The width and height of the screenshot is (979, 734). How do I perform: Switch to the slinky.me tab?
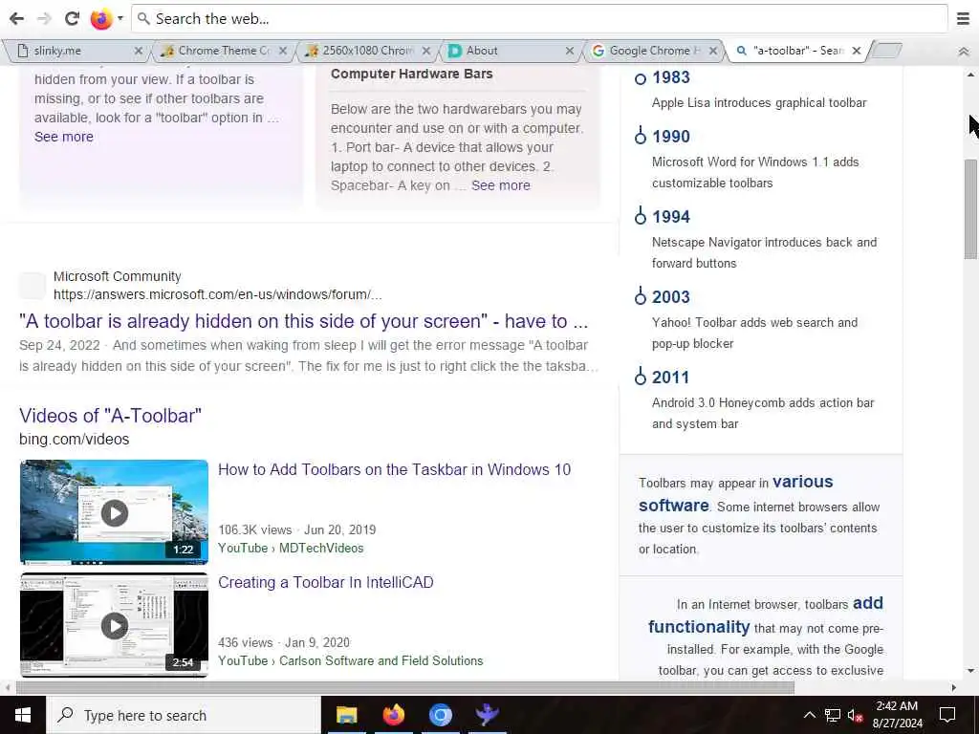pyautogui.click(x=75, y=51)
